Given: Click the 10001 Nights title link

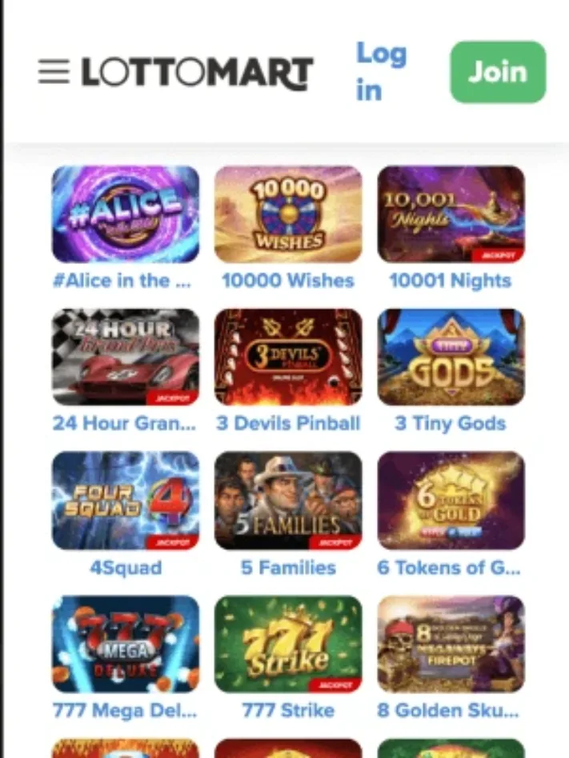Looking at the screenshot, I should pyautogui.click(x=451, y=281).
